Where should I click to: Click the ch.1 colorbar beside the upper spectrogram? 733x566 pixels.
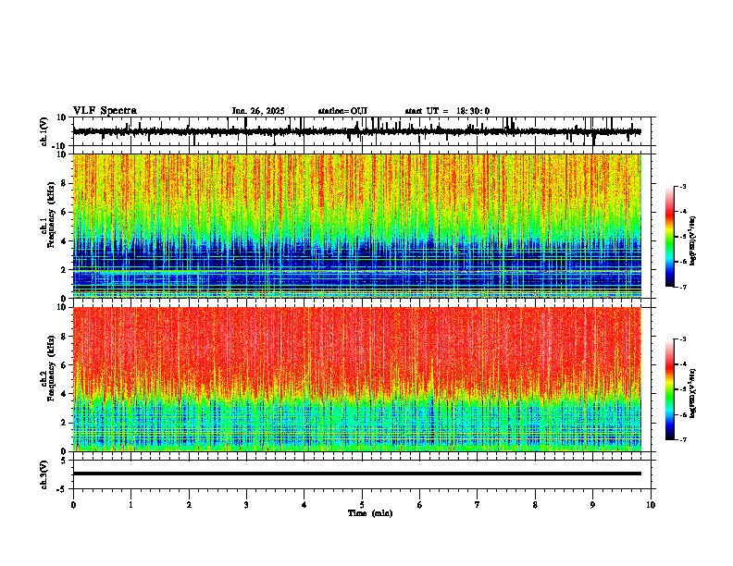(669, 237)
